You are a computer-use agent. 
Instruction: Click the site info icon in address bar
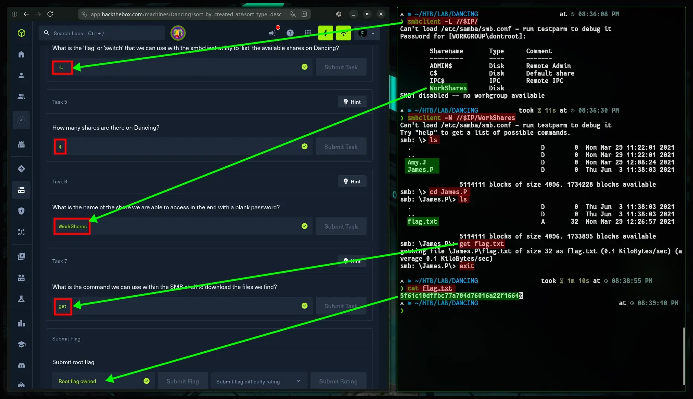(x=84, y=14)
